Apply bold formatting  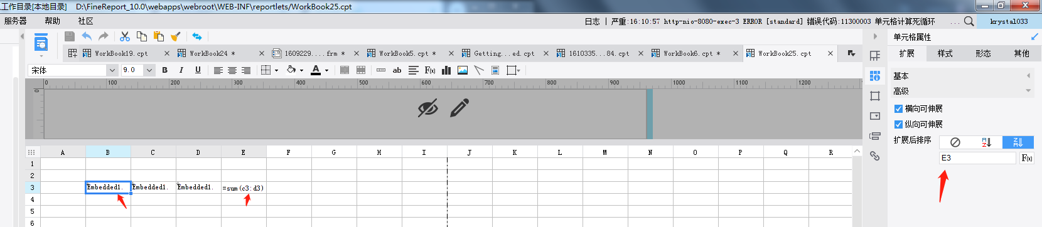165,70
